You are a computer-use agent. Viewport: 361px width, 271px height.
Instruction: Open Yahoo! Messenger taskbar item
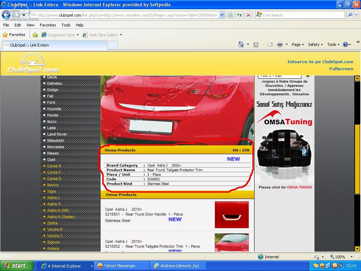pyautogui.click(x=122, y=266)
